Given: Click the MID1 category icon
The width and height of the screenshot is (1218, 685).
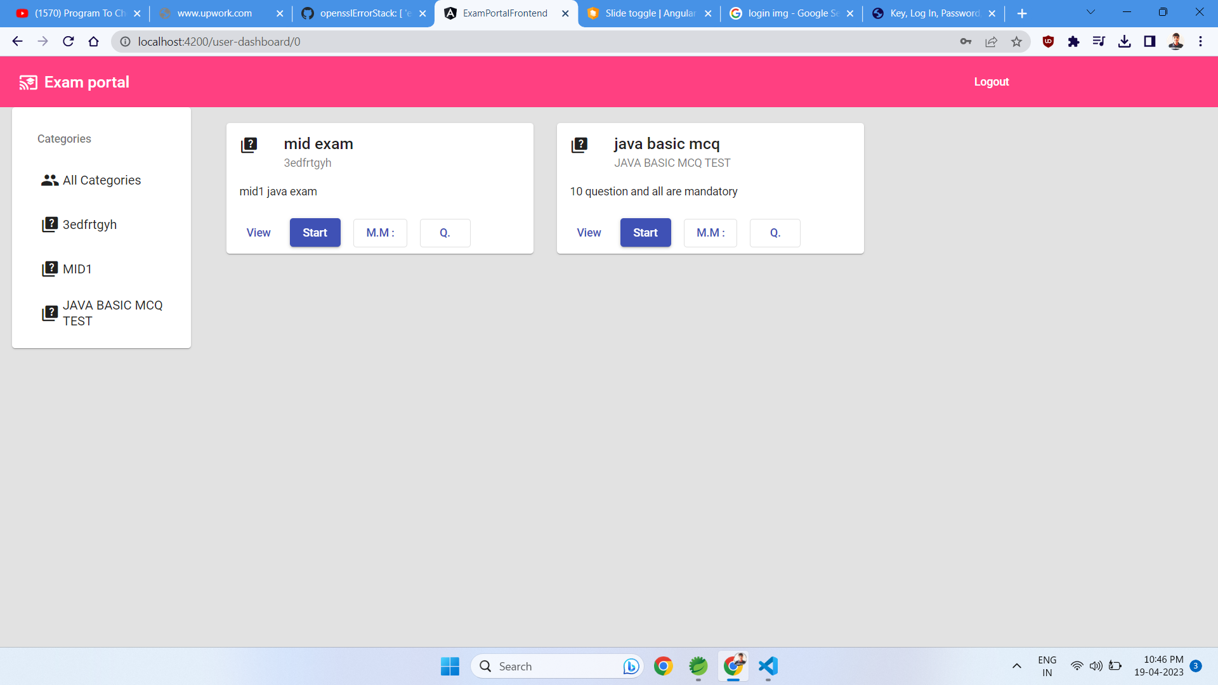Looking at the screenshot, I should click(50, 268).
